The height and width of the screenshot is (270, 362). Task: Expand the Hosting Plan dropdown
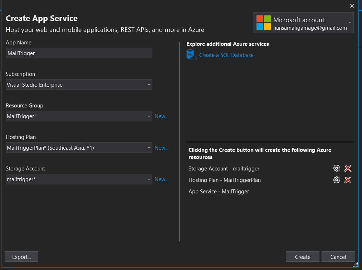(149, 148)
